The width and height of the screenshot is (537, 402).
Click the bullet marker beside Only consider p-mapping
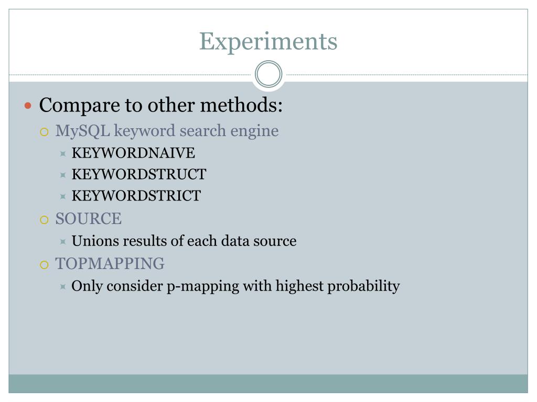[x=63, y=287]
